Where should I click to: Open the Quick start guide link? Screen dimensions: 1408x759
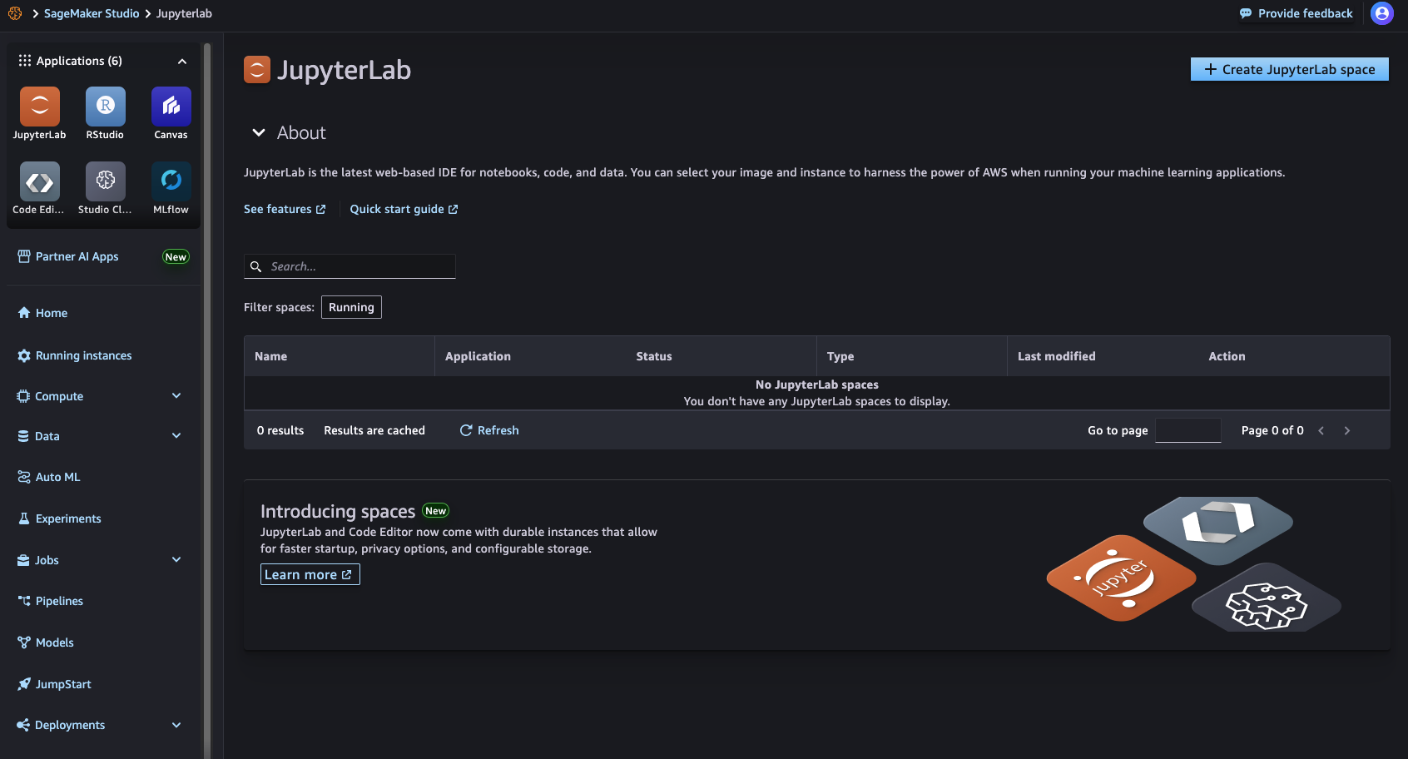click(x=404, y=209)
